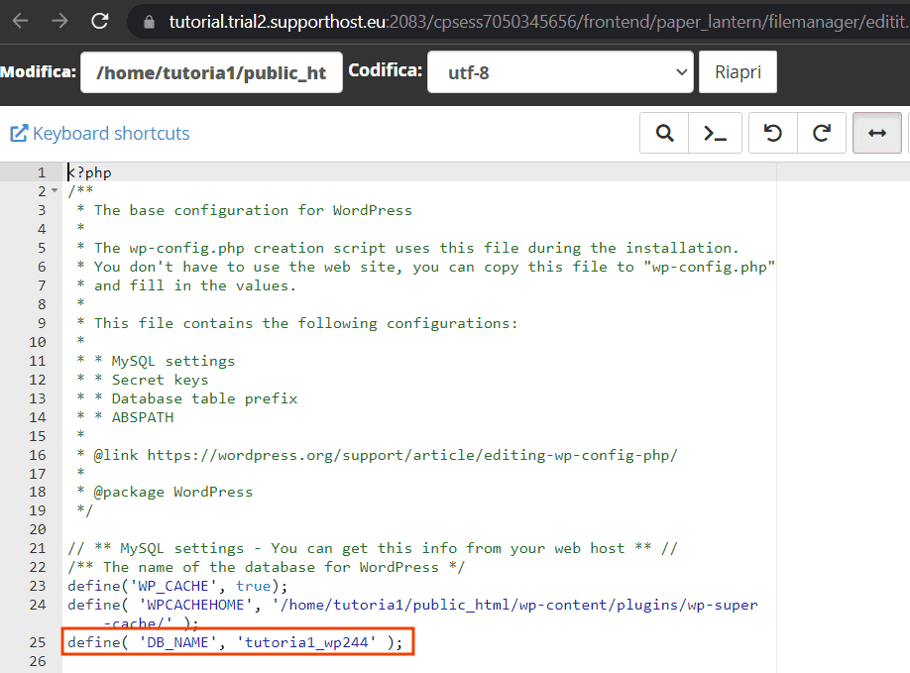Screen dimensions: 910x673
Task: Click the WP_CACHE define line
Action: 177,586
